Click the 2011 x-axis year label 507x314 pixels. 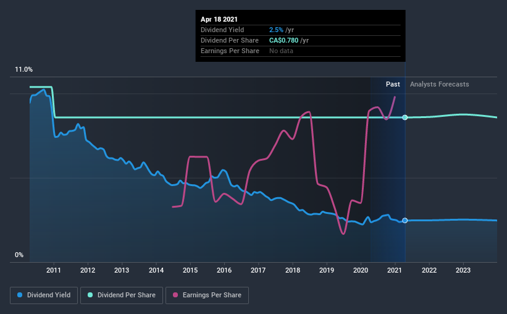[54, 270]
